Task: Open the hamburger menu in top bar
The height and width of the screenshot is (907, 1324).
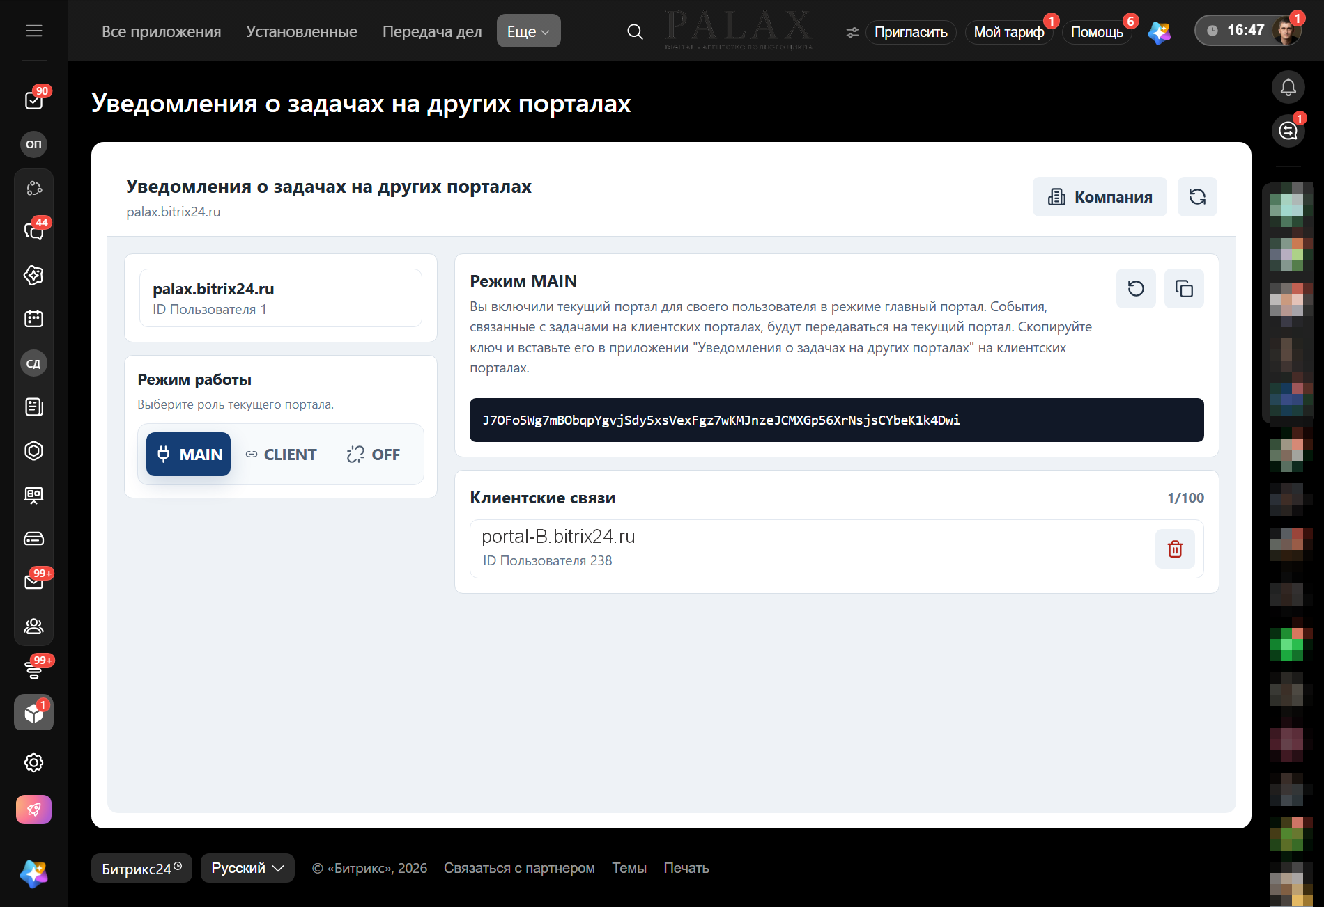Action: (x=34, y=31)
